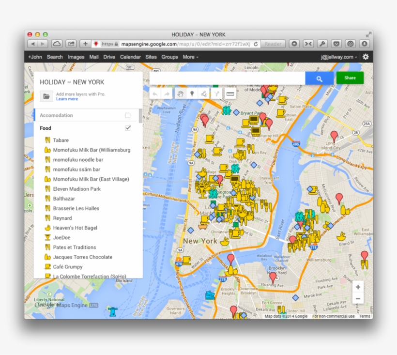Click the green Share button
Screen dimensions: 397x355
click(x=350, y=78)
